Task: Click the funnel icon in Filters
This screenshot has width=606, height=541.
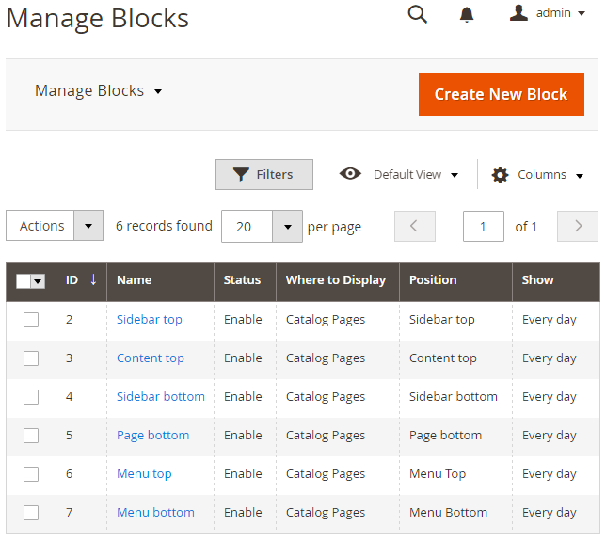Action: point(241,174)
